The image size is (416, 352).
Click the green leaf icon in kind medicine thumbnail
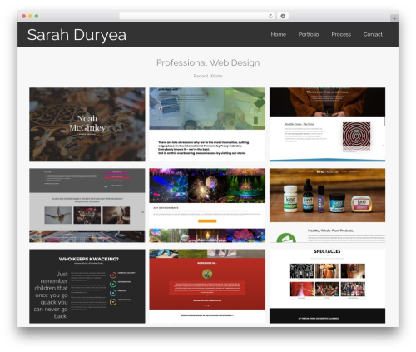286,238
